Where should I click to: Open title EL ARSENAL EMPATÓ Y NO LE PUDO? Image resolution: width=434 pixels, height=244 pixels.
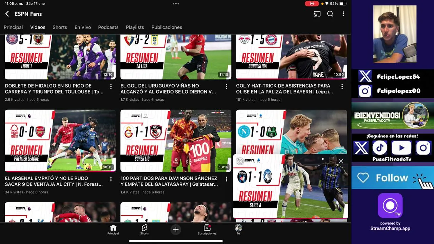(54, 181)
